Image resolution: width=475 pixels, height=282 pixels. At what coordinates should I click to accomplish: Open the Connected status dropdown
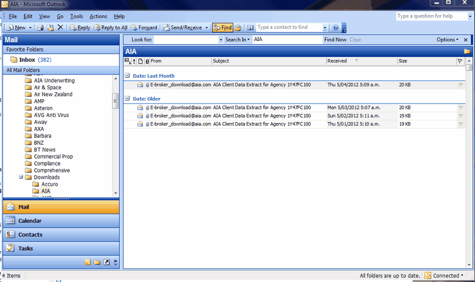pyautogui.click(x=444, y=276)
